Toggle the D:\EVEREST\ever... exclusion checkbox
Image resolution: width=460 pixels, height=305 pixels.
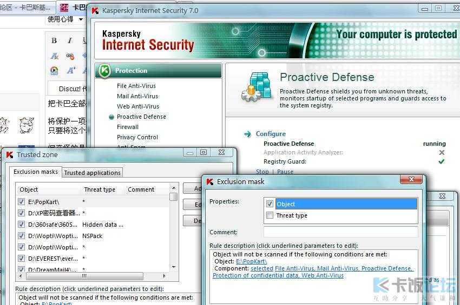coord(21,258)
